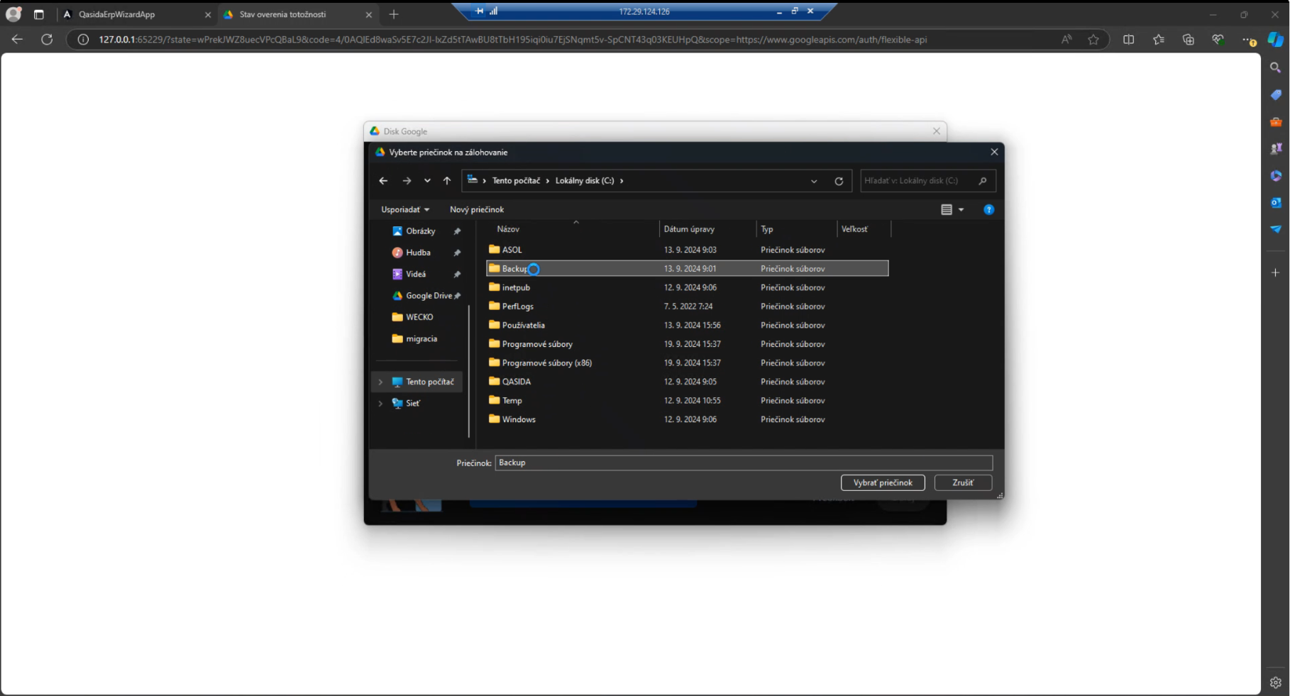Select the WECKO sidebar folder
Image resolution: width=1290 pixels, height=696 pixels.
419,317
